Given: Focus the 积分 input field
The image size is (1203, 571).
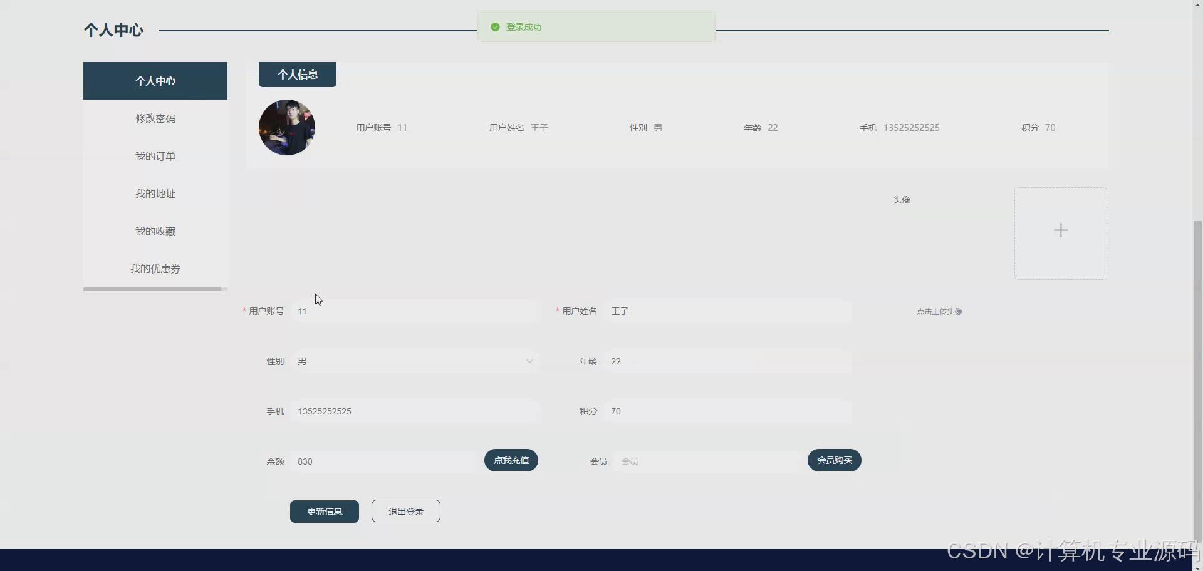Looking at the screenshot, I should (x=727, y=411).
